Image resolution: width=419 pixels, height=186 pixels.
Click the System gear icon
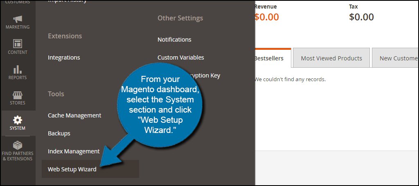tap(18, 120)
